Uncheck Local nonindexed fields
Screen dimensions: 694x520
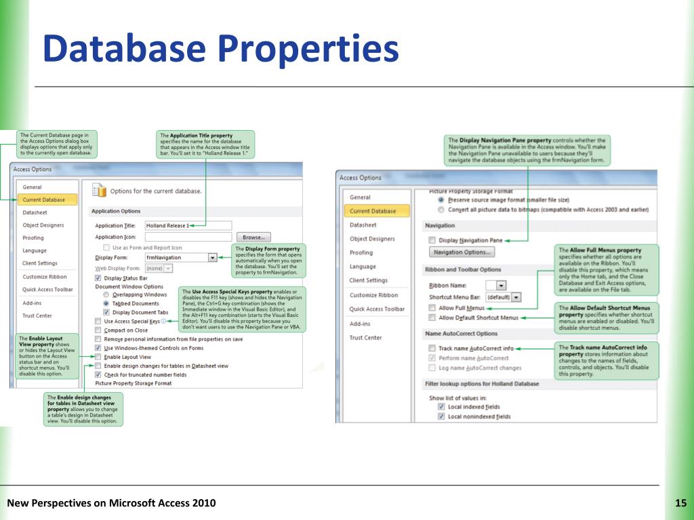441,416
